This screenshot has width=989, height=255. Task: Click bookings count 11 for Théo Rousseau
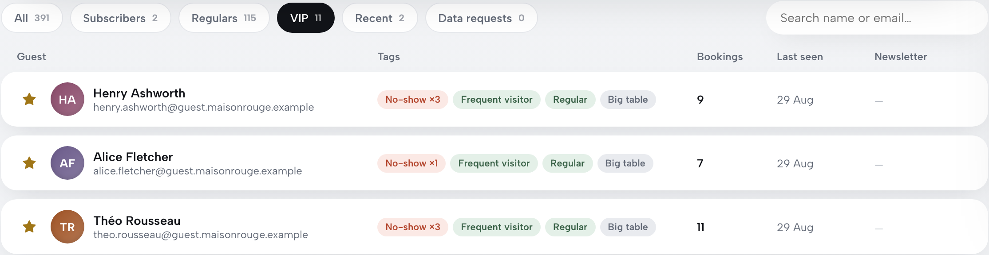click(x=701, y=227)
